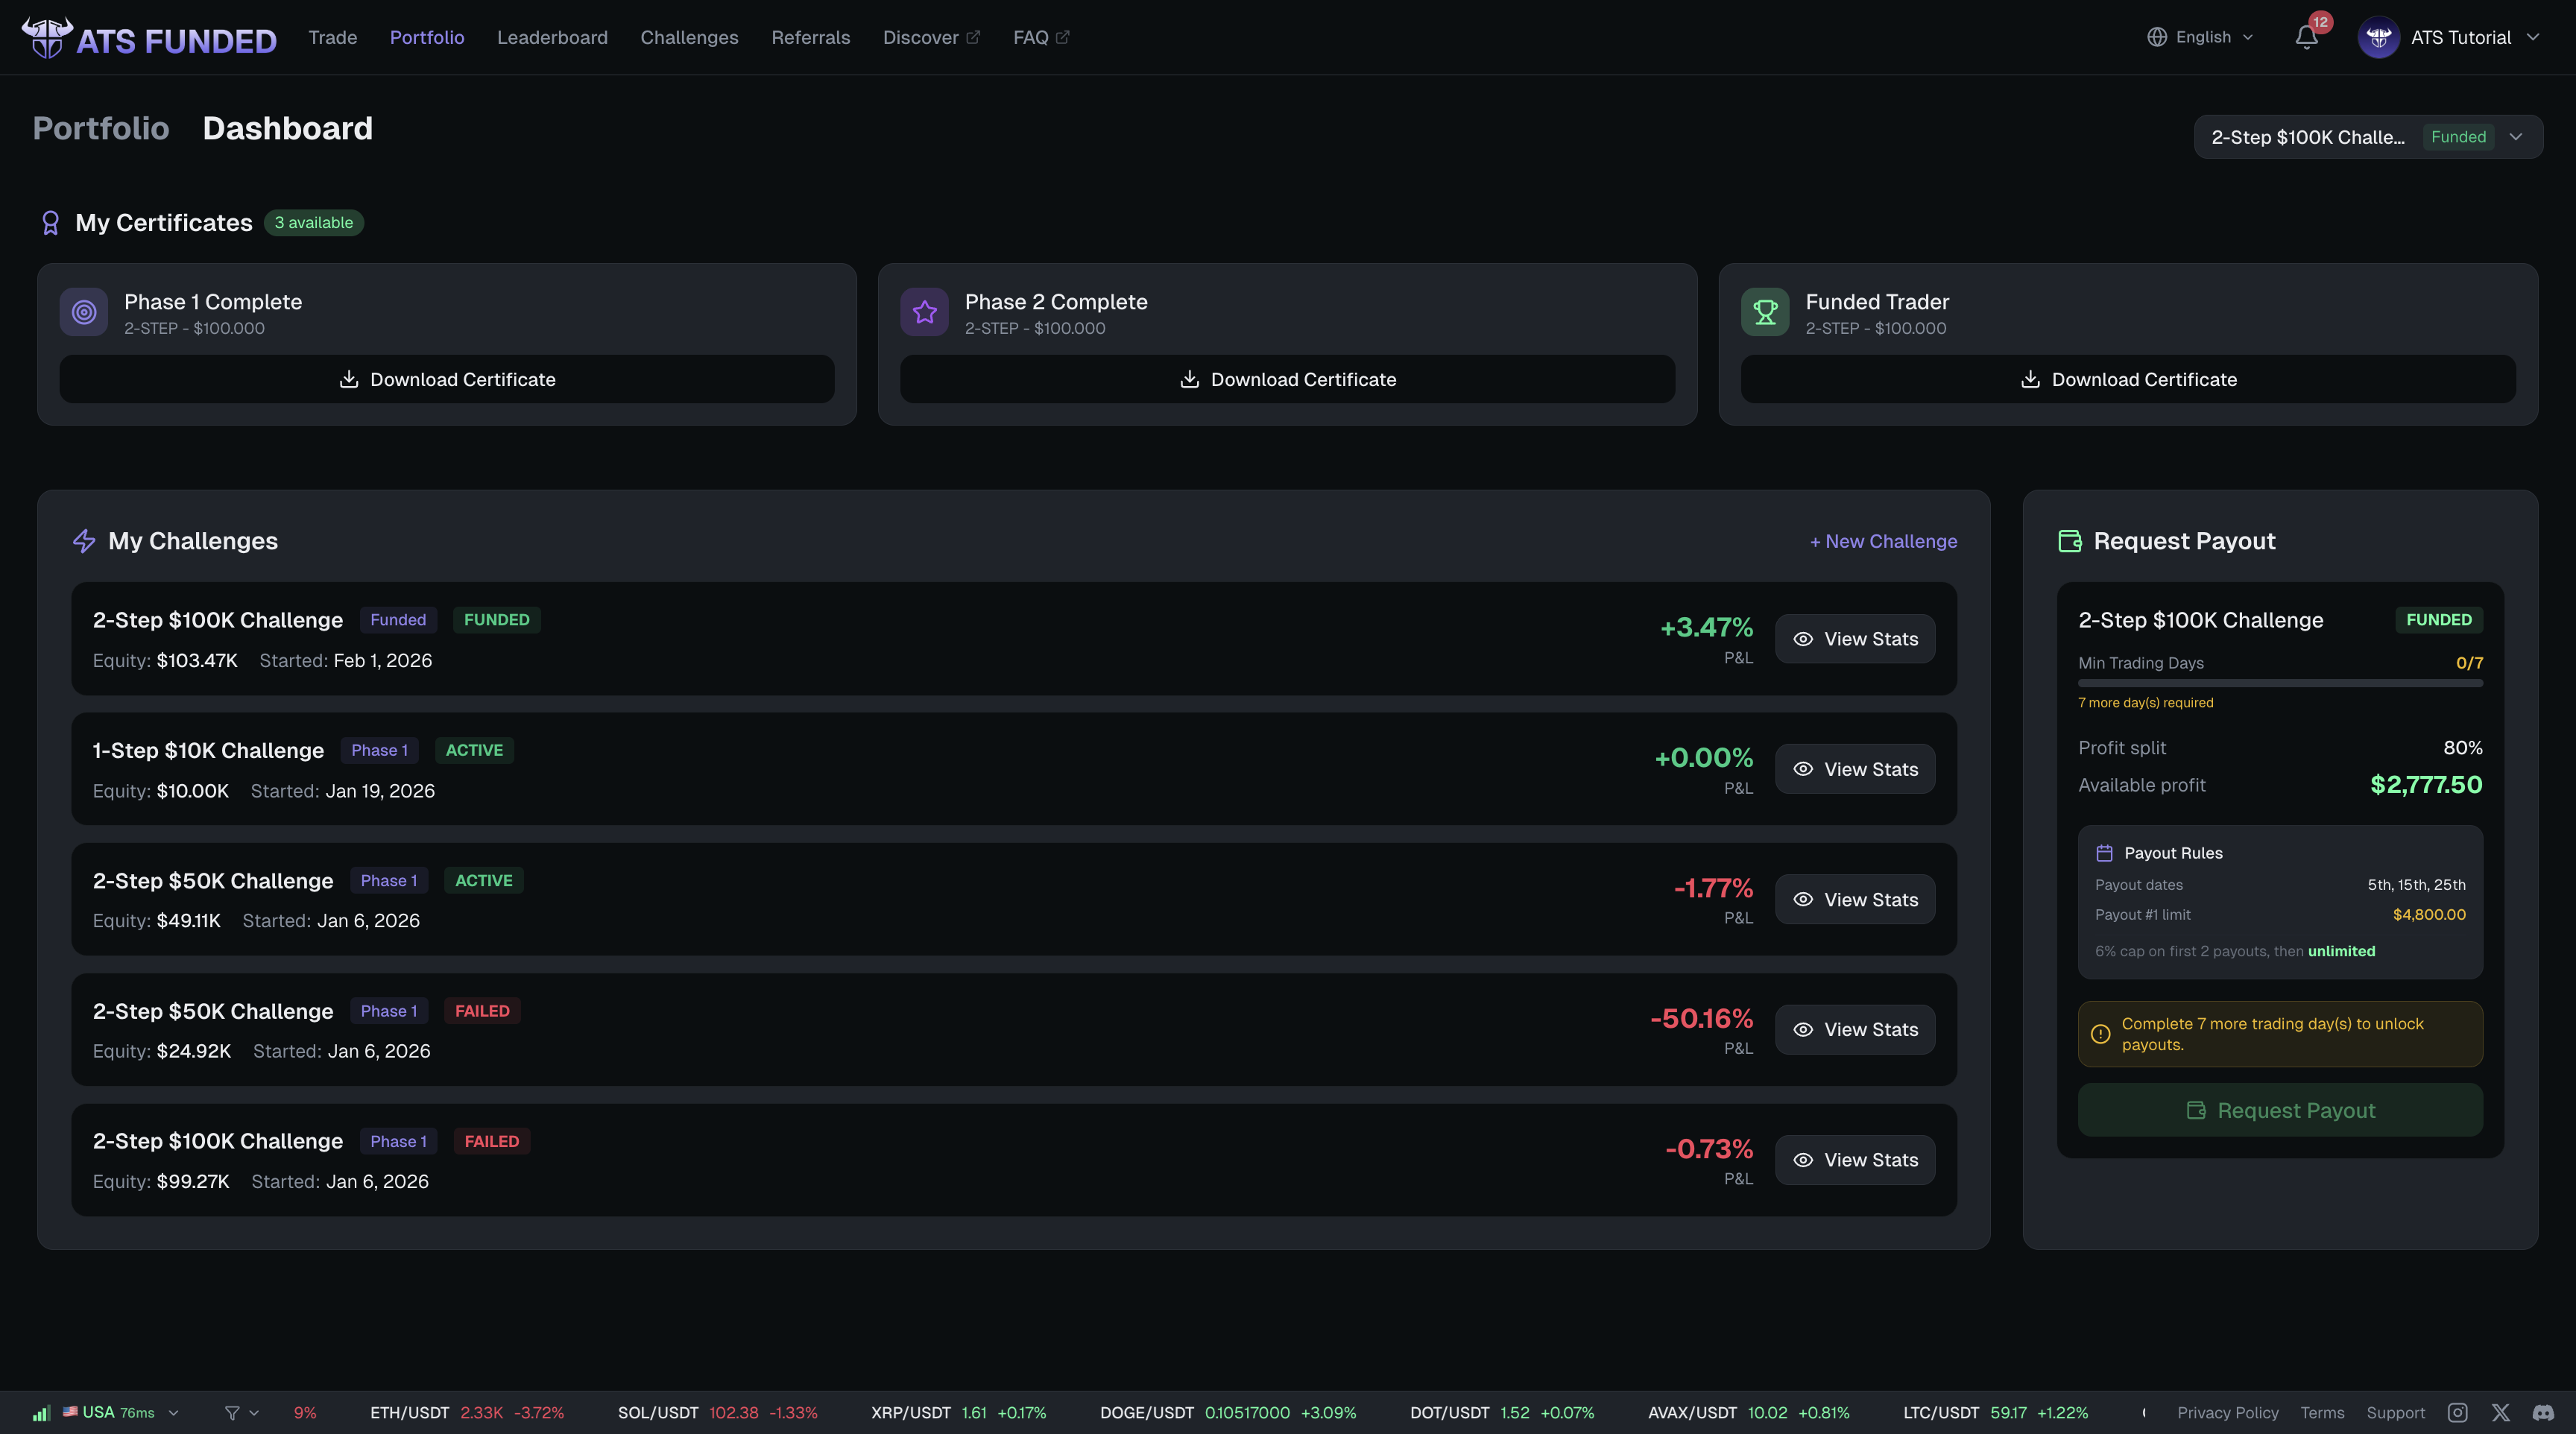Open the notifications bell icon
The image size is (2576, 1434).
2306,38
